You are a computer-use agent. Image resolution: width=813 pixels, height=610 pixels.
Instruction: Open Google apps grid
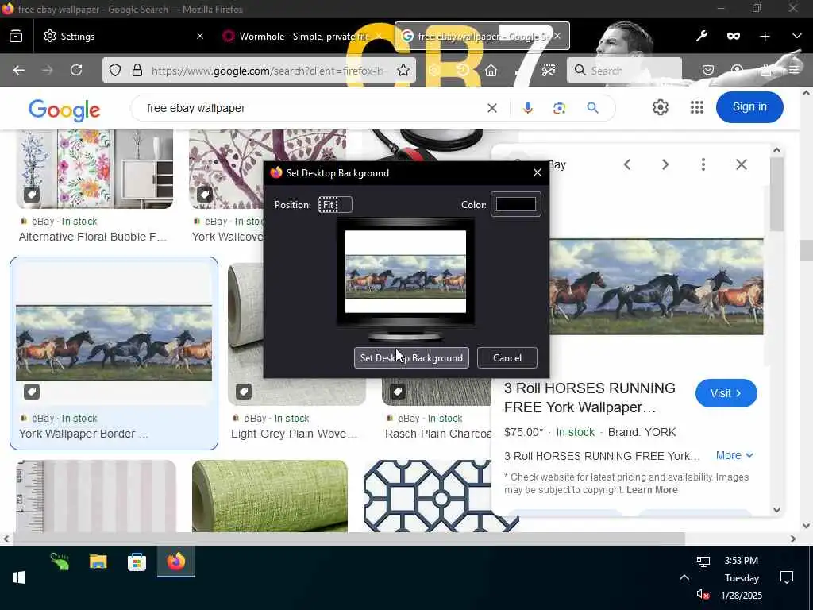pos(697,107)
